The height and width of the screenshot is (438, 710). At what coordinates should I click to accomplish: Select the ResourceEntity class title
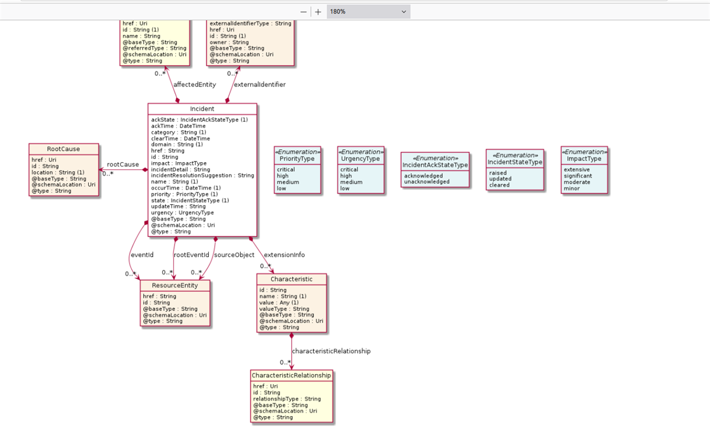[175, 285]
